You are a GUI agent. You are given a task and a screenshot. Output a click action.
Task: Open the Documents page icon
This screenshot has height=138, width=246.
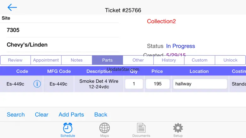[141, 128]
